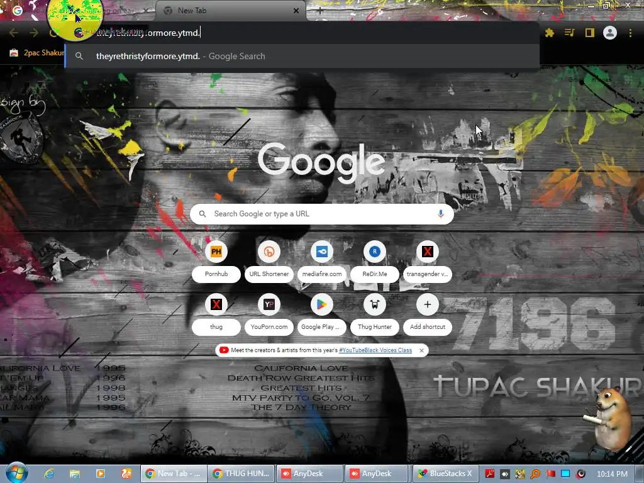Open the 2pac Shakur bookmark
This screenshot has width=644, height=483.
pos(37,53)
